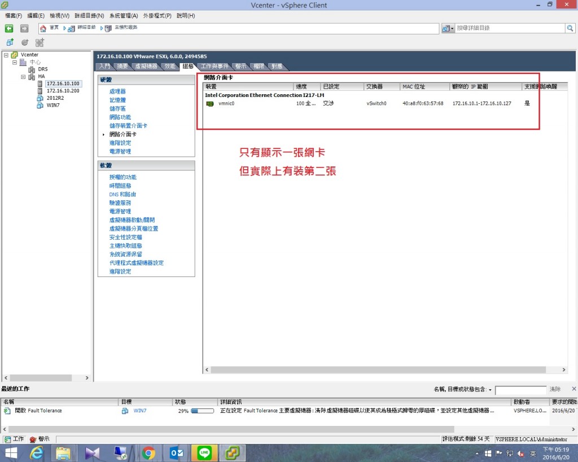This screenshot has width=578, height=462.
Task: Open the 虛擬機器啟動/關閉 link
Action: 132,220
